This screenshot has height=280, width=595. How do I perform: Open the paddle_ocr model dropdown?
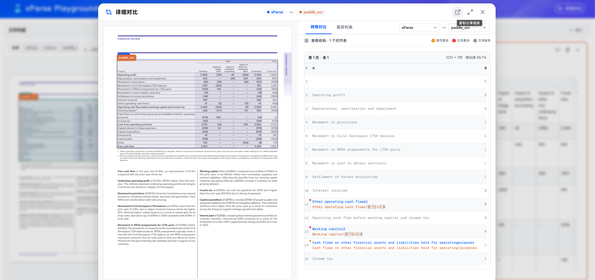pyautogui.click(x=469, y=28)
